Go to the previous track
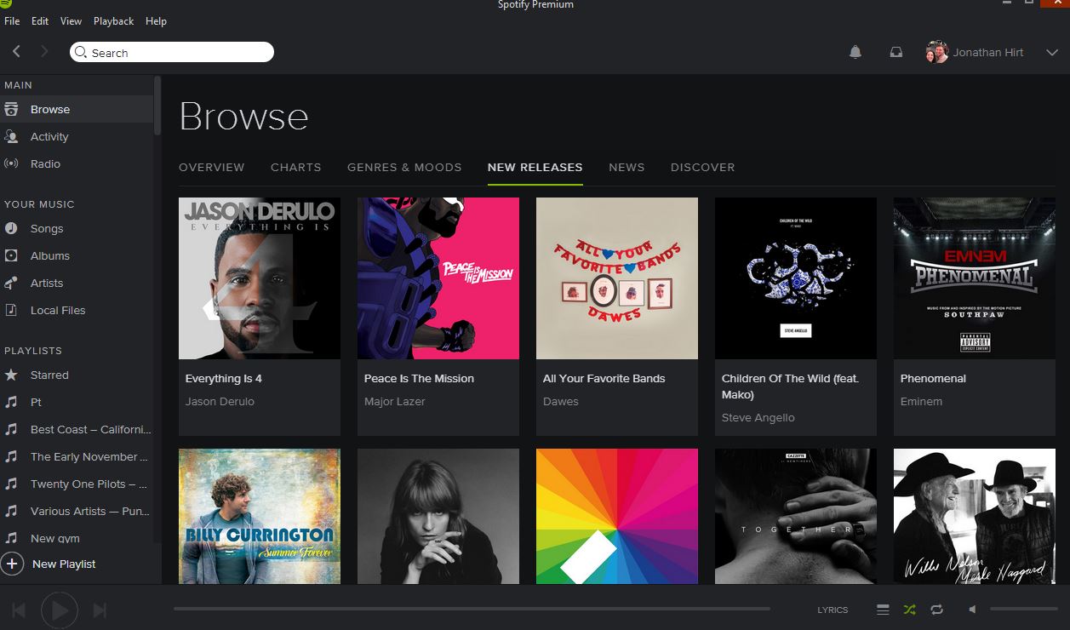This screenshot has height=630, width=1070. 19,610
